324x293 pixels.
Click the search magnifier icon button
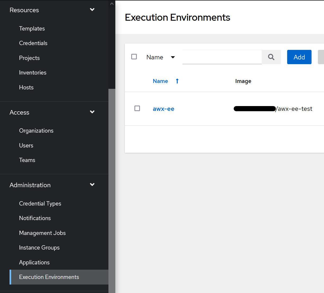point(271,57)
